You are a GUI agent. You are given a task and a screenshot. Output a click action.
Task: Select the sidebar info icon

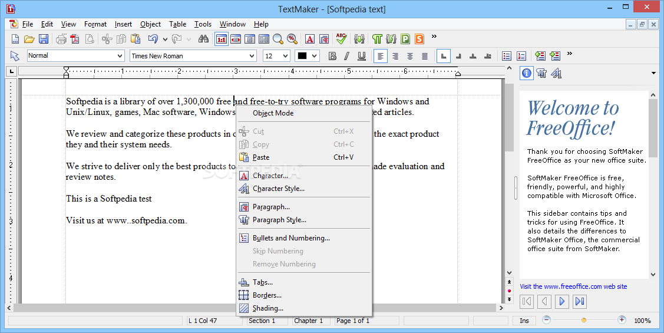pos(526,73)
